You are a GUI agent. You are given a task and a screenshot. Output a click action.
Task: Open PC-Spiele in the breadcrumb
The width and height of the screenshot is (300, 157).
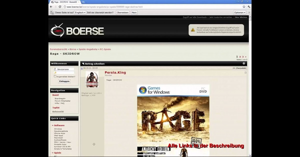coord(105,49)
